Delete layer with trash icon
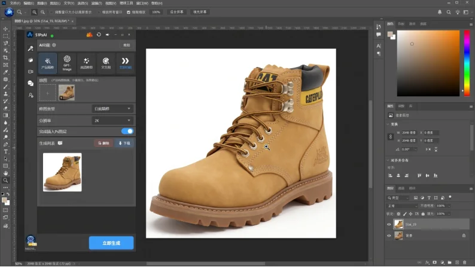The height and width of the screenshot is (267, 475). pos(464,262)
